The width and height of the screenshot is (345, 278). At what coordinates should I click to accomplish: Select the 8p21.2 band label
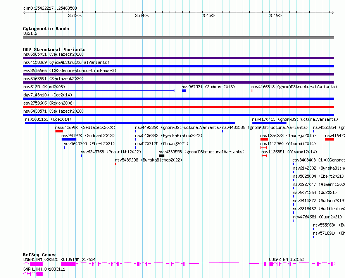[x=30, y=33]
